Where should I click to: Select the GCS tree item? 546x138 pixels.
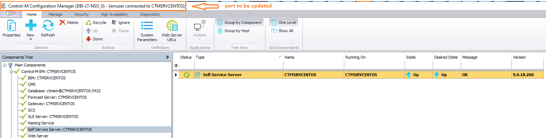31,110
